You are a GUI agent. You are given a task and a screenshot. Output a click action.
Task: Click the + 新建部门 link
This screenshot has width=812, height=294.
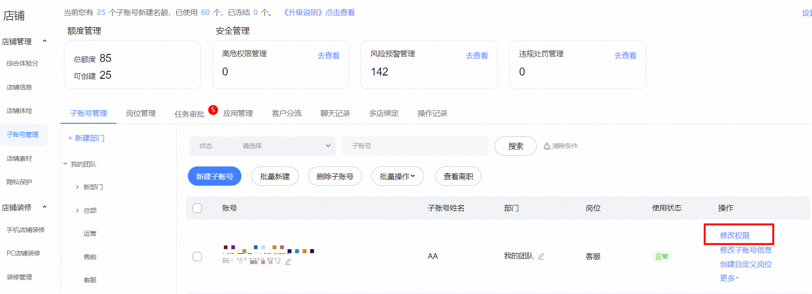tap(86, 138)
